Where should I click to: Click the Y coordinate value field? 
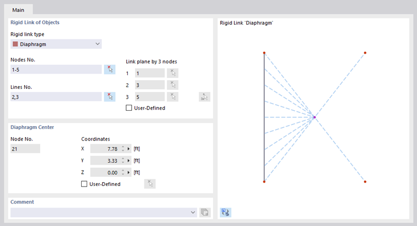(x=105, y=161)
